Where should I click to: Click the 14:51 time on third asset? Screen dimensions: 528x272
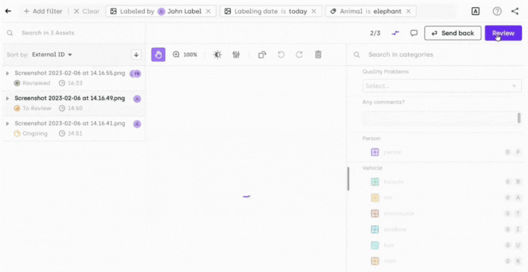(x=75, y=133)
